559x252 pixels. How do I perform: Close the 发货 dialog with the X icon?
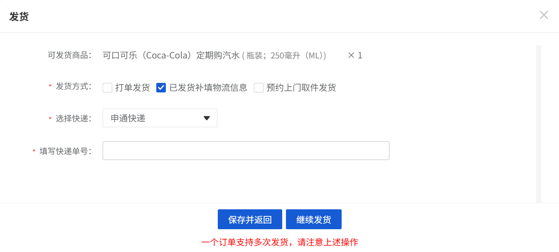pyautogui.click(x=544, y=15)
